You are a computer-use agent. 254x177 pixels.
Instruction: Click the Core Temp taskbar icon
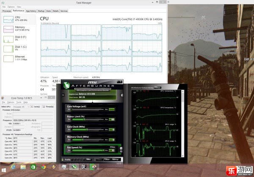pyautogui.click(x=94, y=167)
